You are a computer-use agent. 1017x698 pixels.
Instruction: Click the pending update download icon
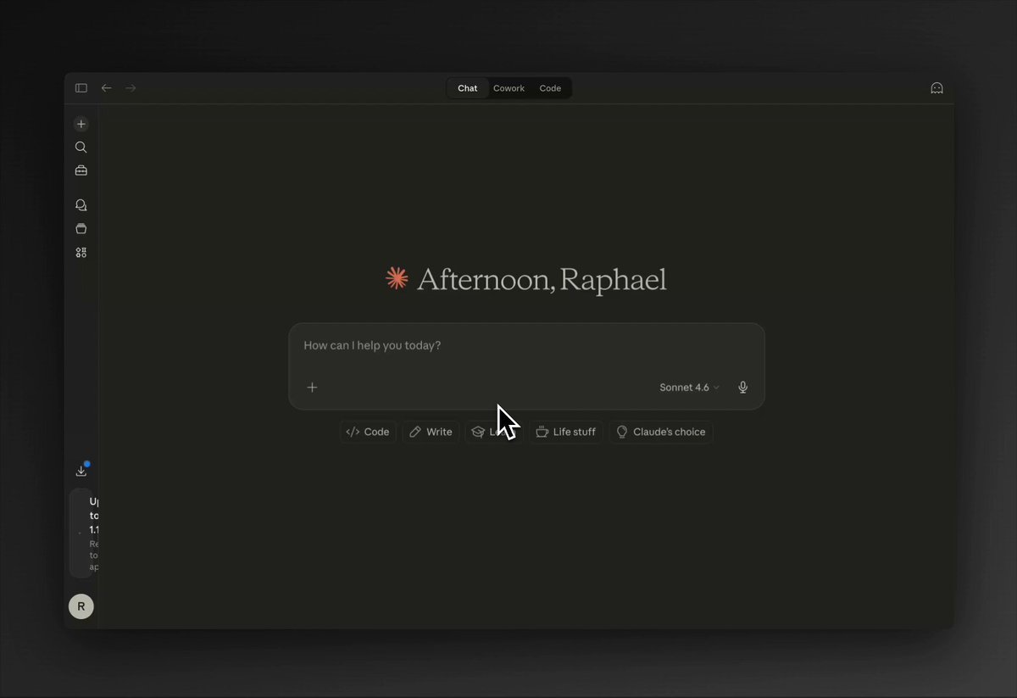click(81, 469)
